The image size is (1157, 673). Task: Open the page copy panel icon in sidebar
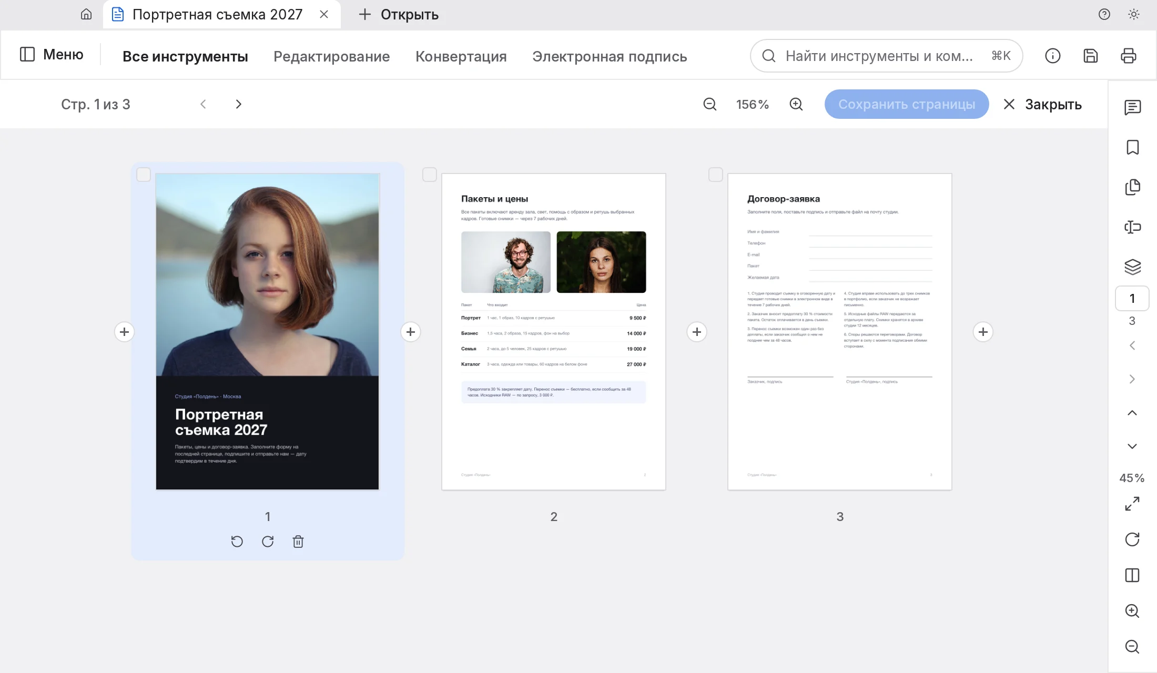pos(1132,187)
